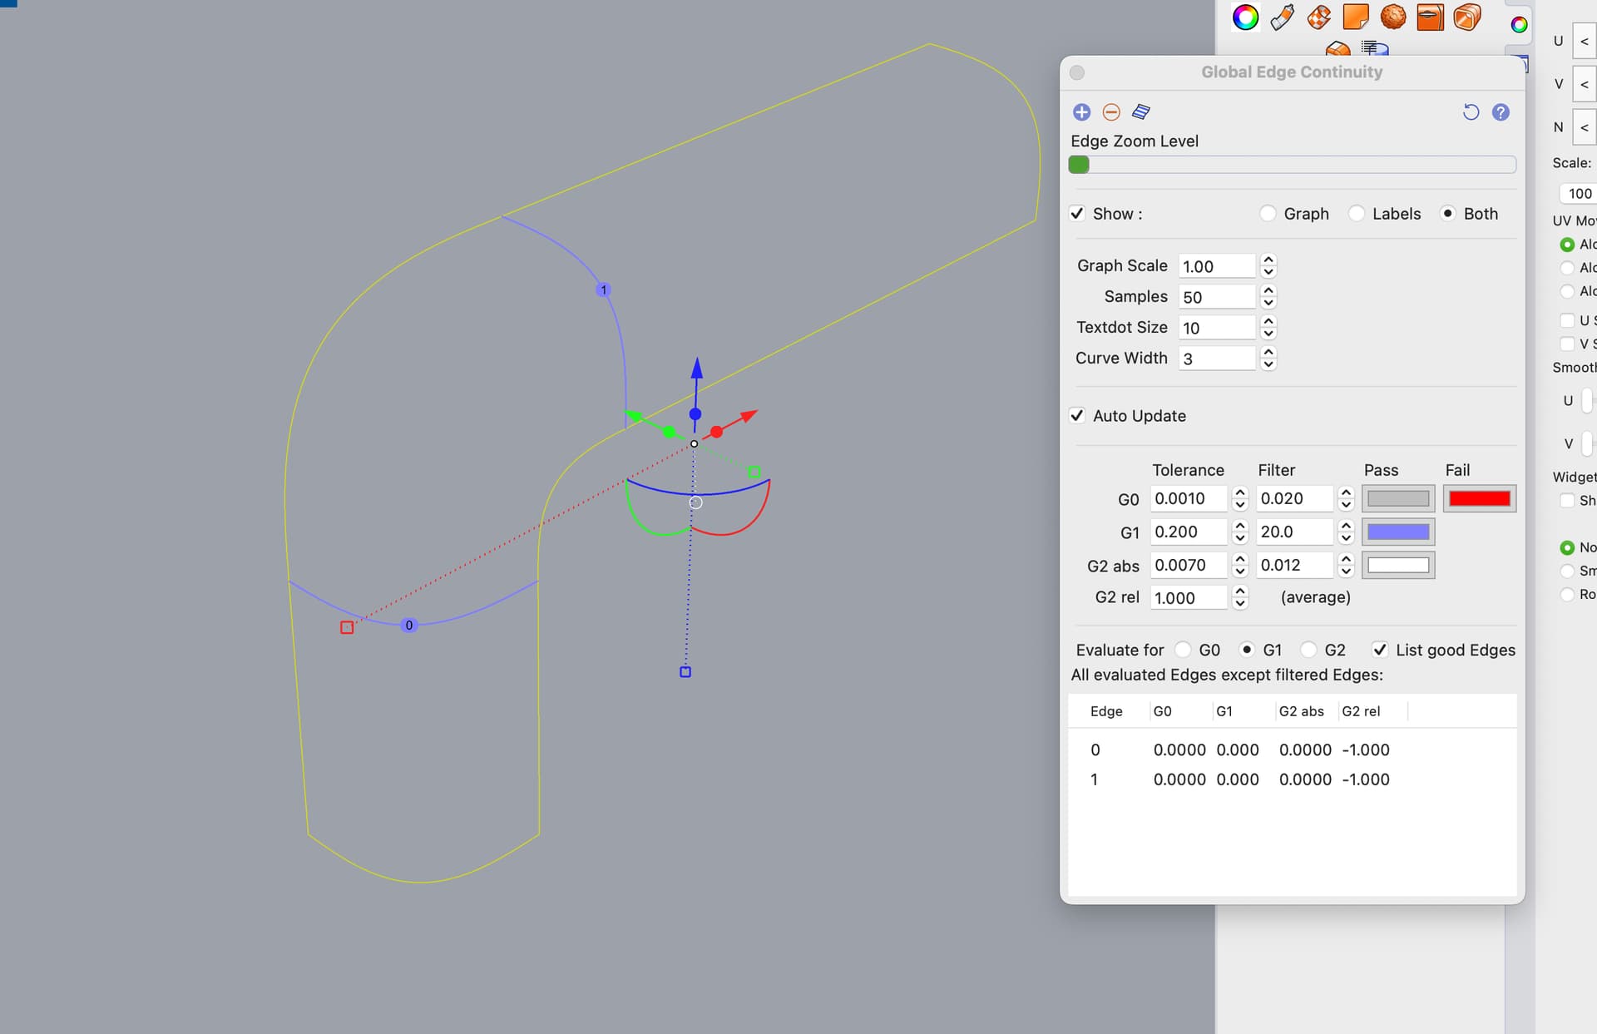
Task: Adjust Curve Width stepper arrows
Action: [x=1268, y=359]
